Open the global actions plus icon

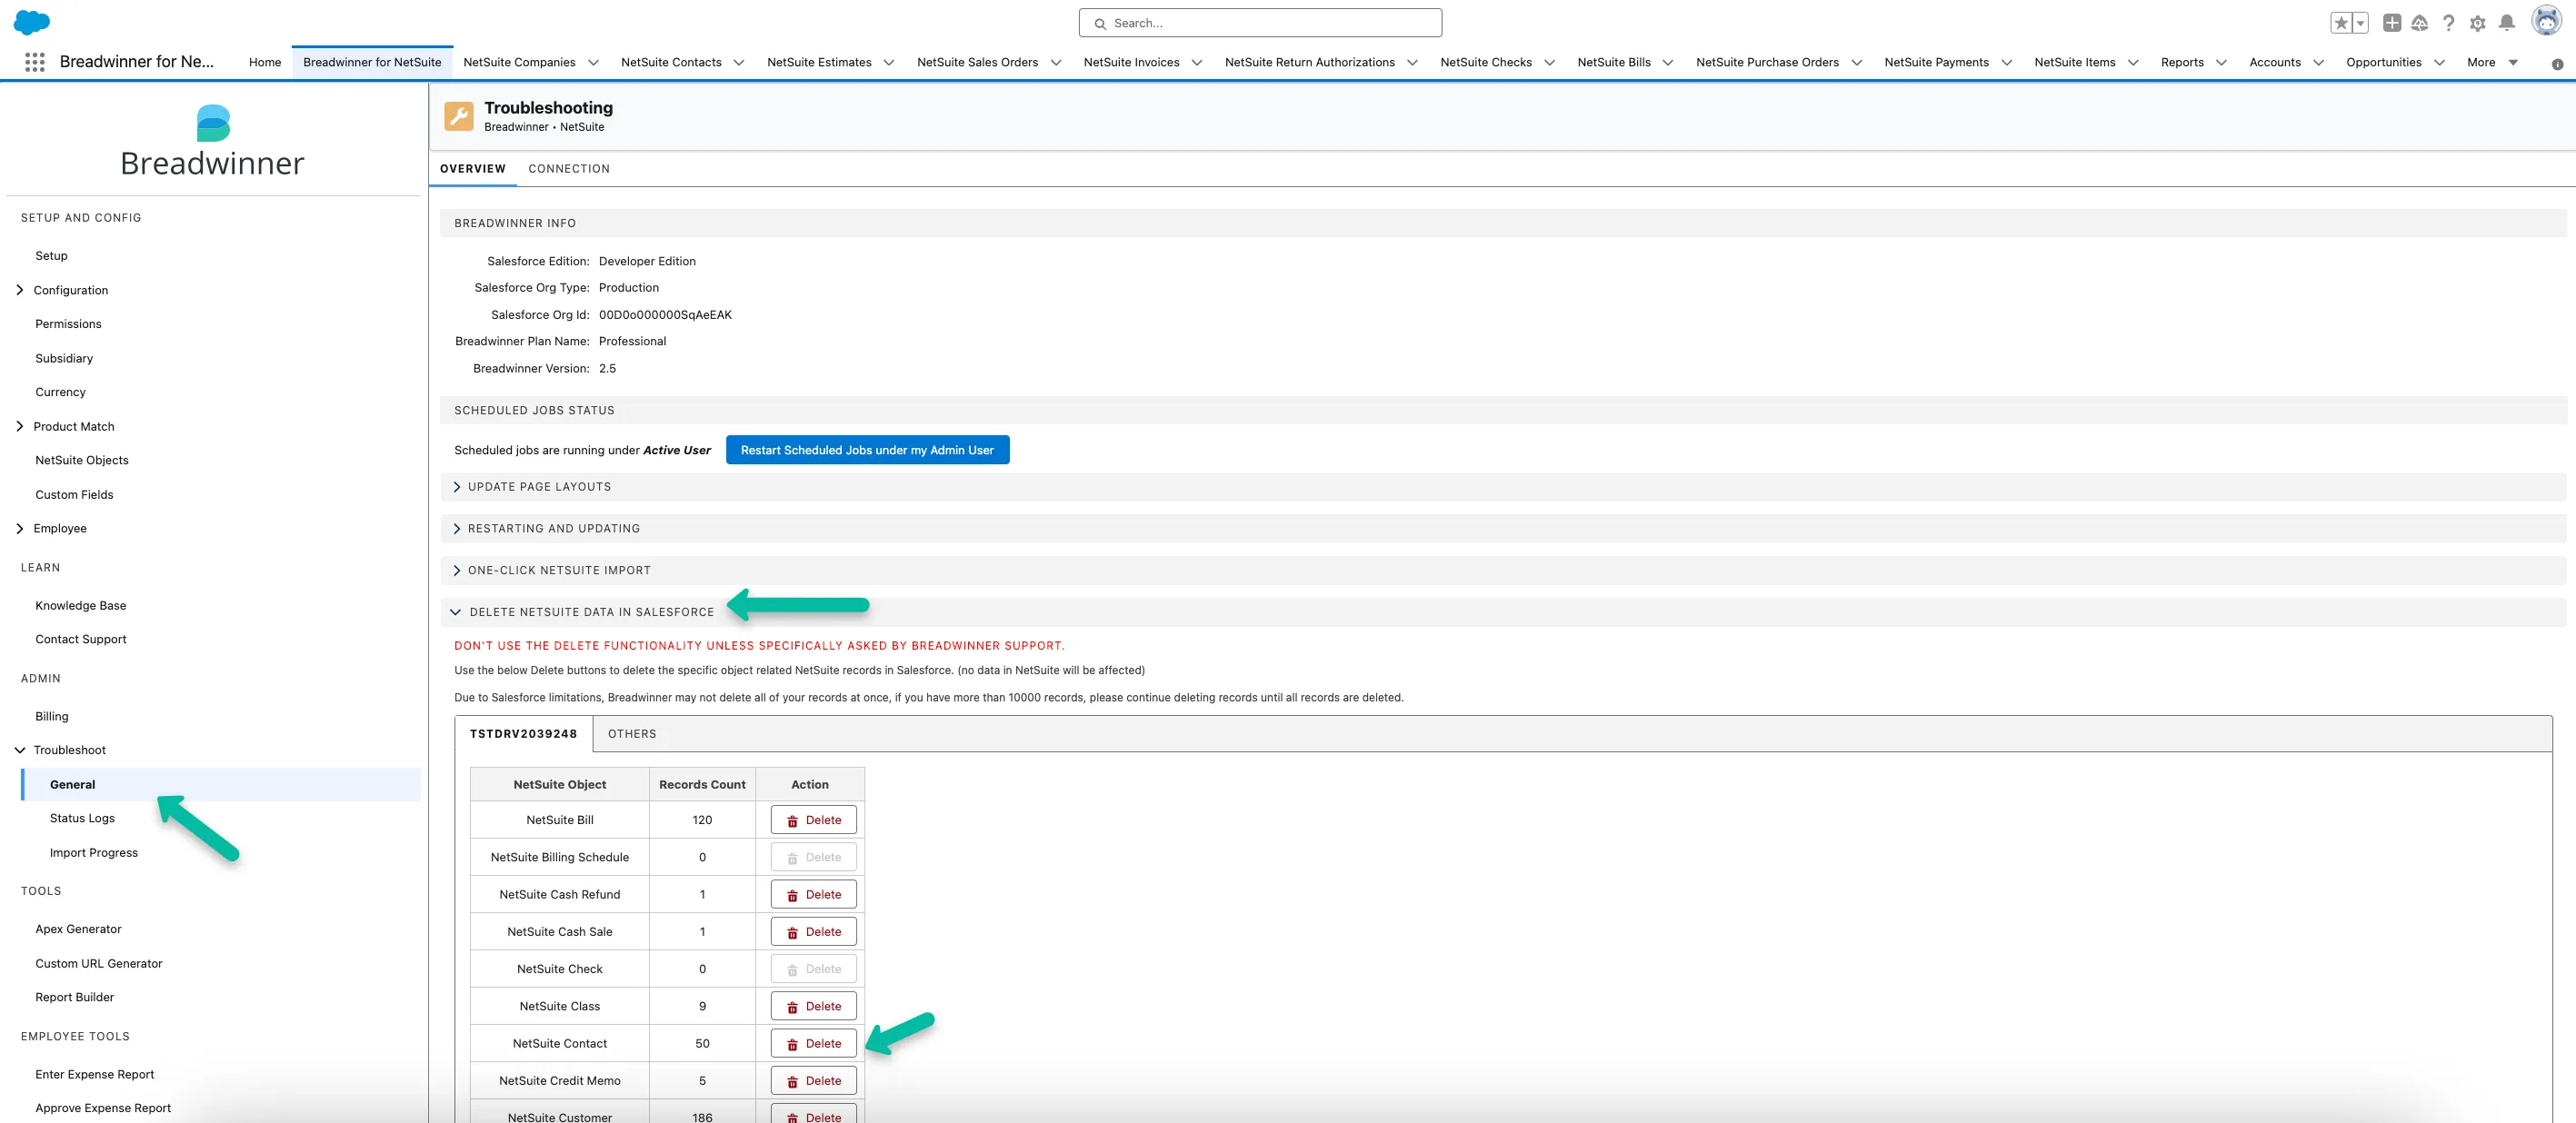click(2392, 23)
